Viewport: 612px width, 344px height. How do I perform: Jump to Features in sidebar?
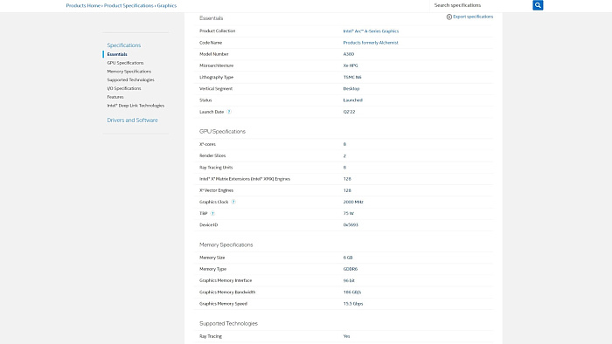115,97
